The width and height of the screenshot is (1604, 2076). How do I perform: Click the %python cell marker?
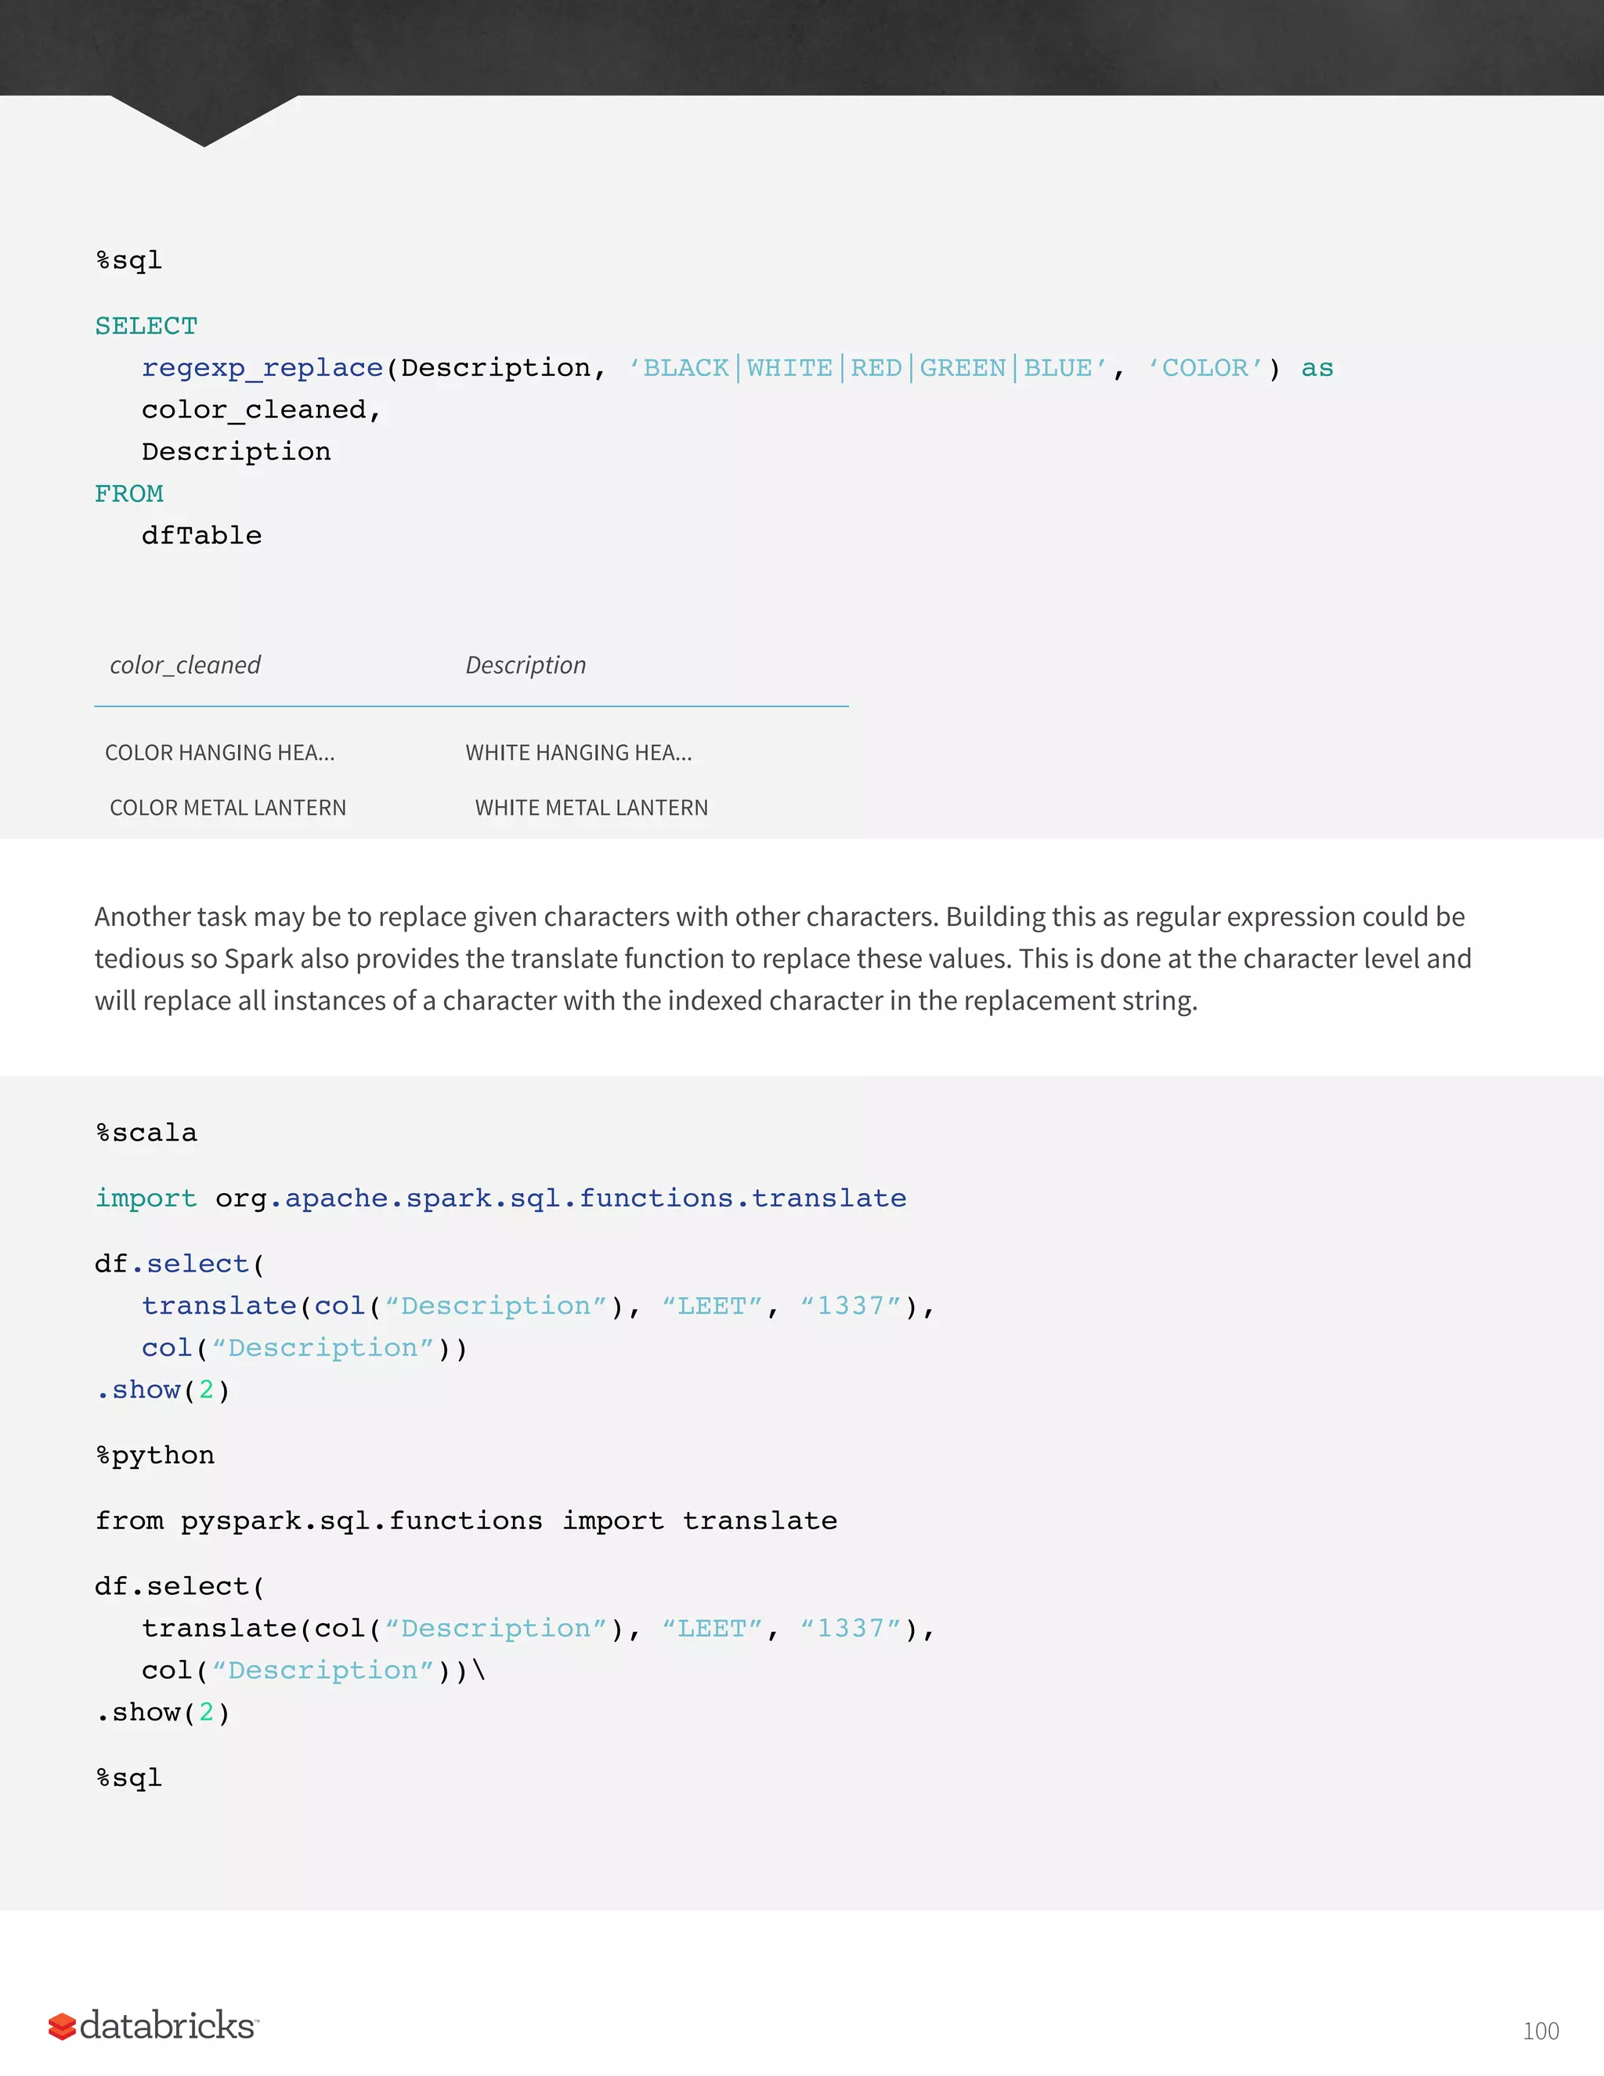tap(155, 1456)
